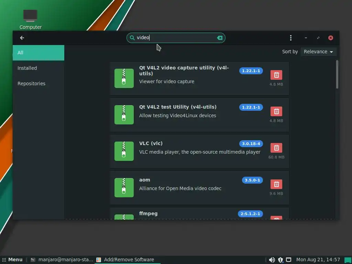The image size is (352, 264).
Task: Open the Computer desktop icon
Action: 30,19
